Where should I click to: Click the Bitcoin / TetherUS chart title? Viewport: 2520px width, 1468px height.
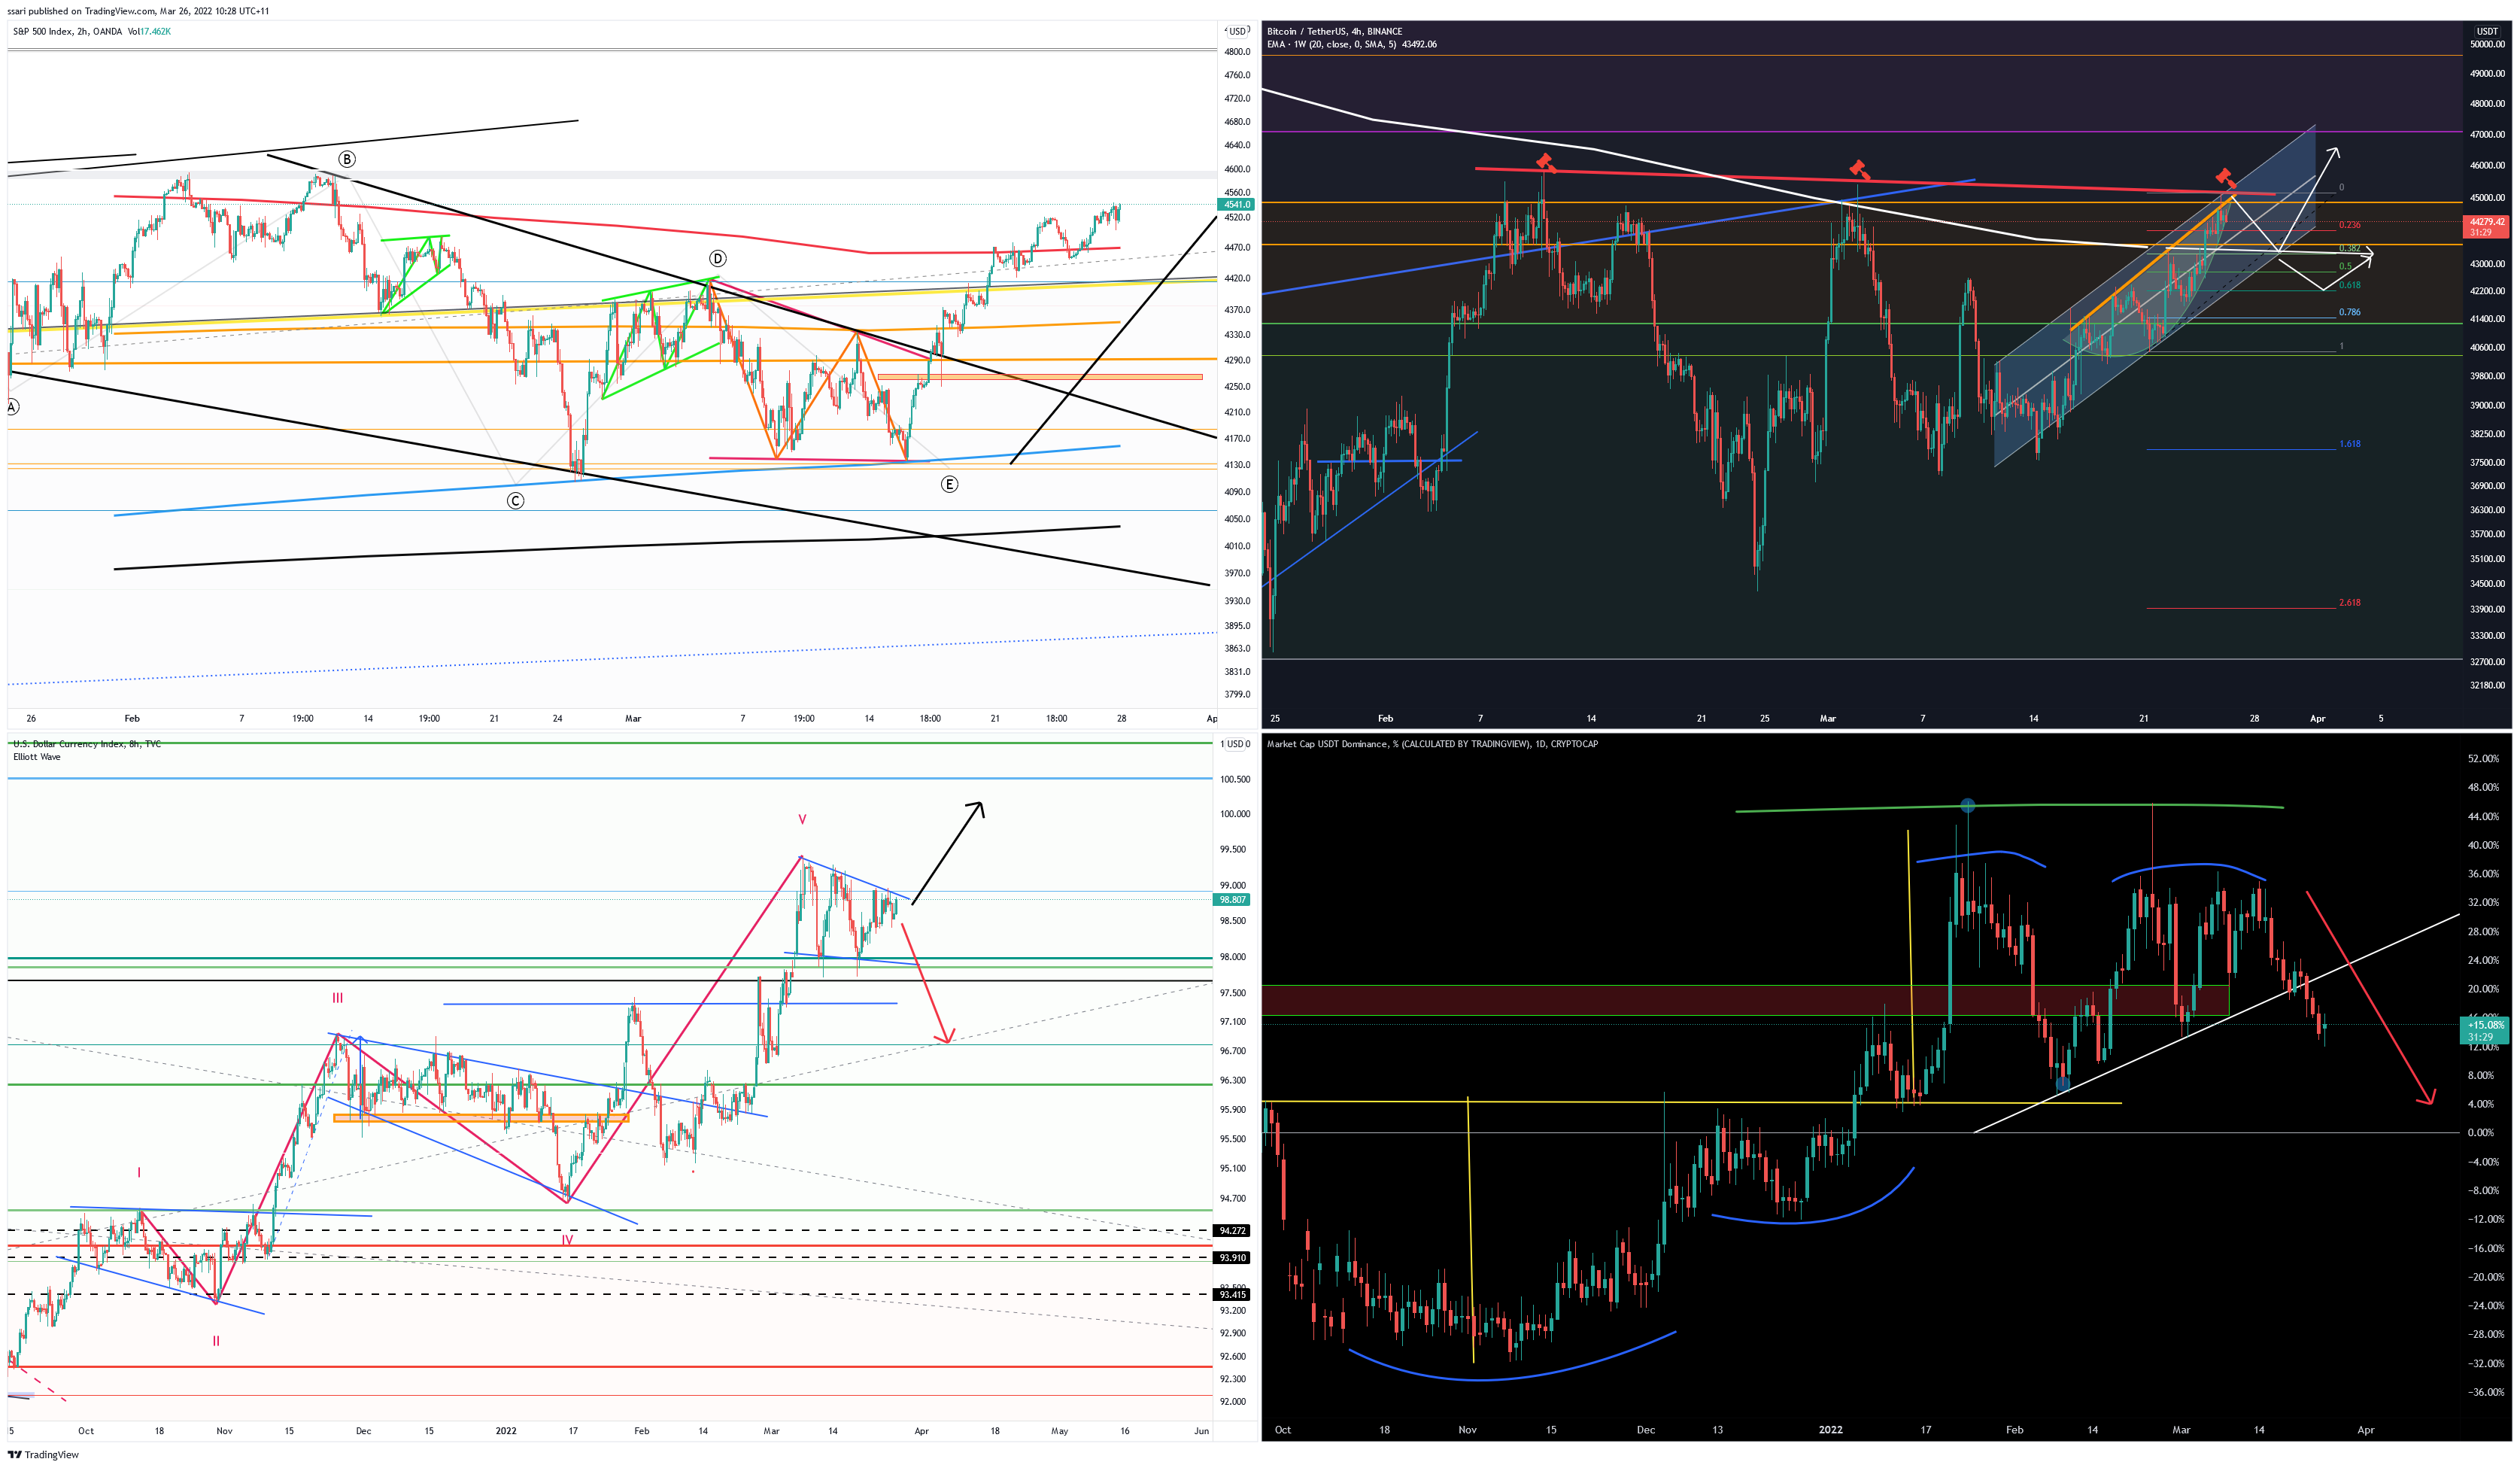[1334, 31]
